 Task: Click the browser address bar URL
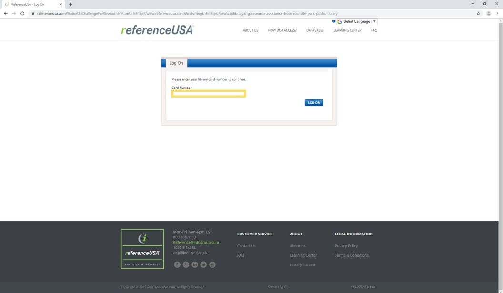click(187, 13)
